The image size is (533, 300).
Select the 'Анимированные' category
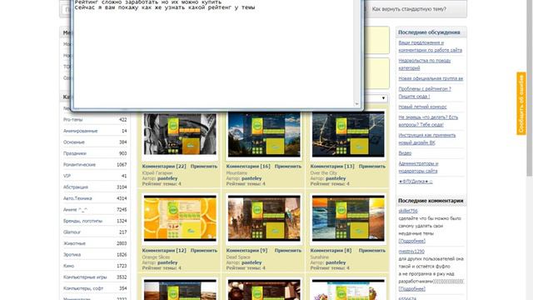[80, 131]
